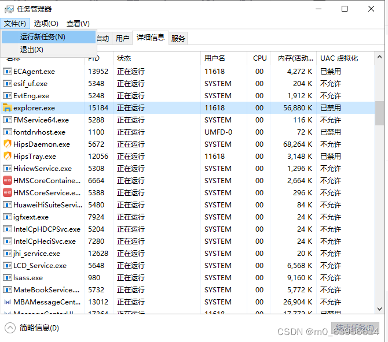Screen dimensions: 388x342
Task: Sort by the 用户名 column header
Action: pos(224,58)
